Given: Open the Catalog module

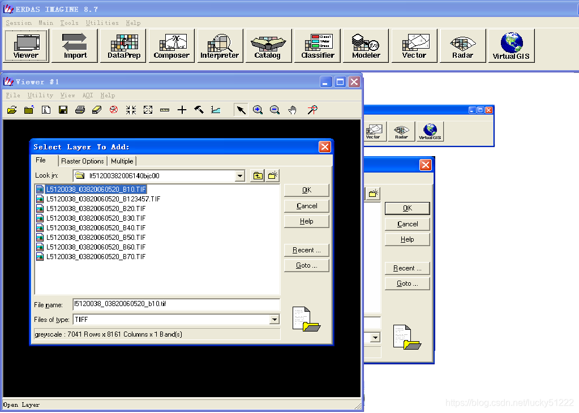Looking at the screenshot, I should click(268, 46).
